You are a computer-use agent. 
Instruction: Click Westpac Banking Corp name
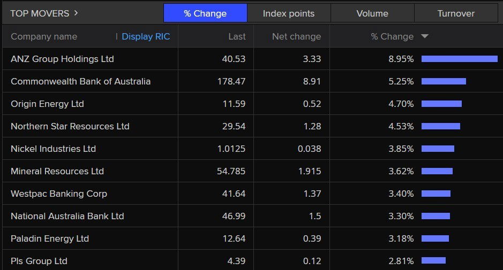click(x=59, y=194)
